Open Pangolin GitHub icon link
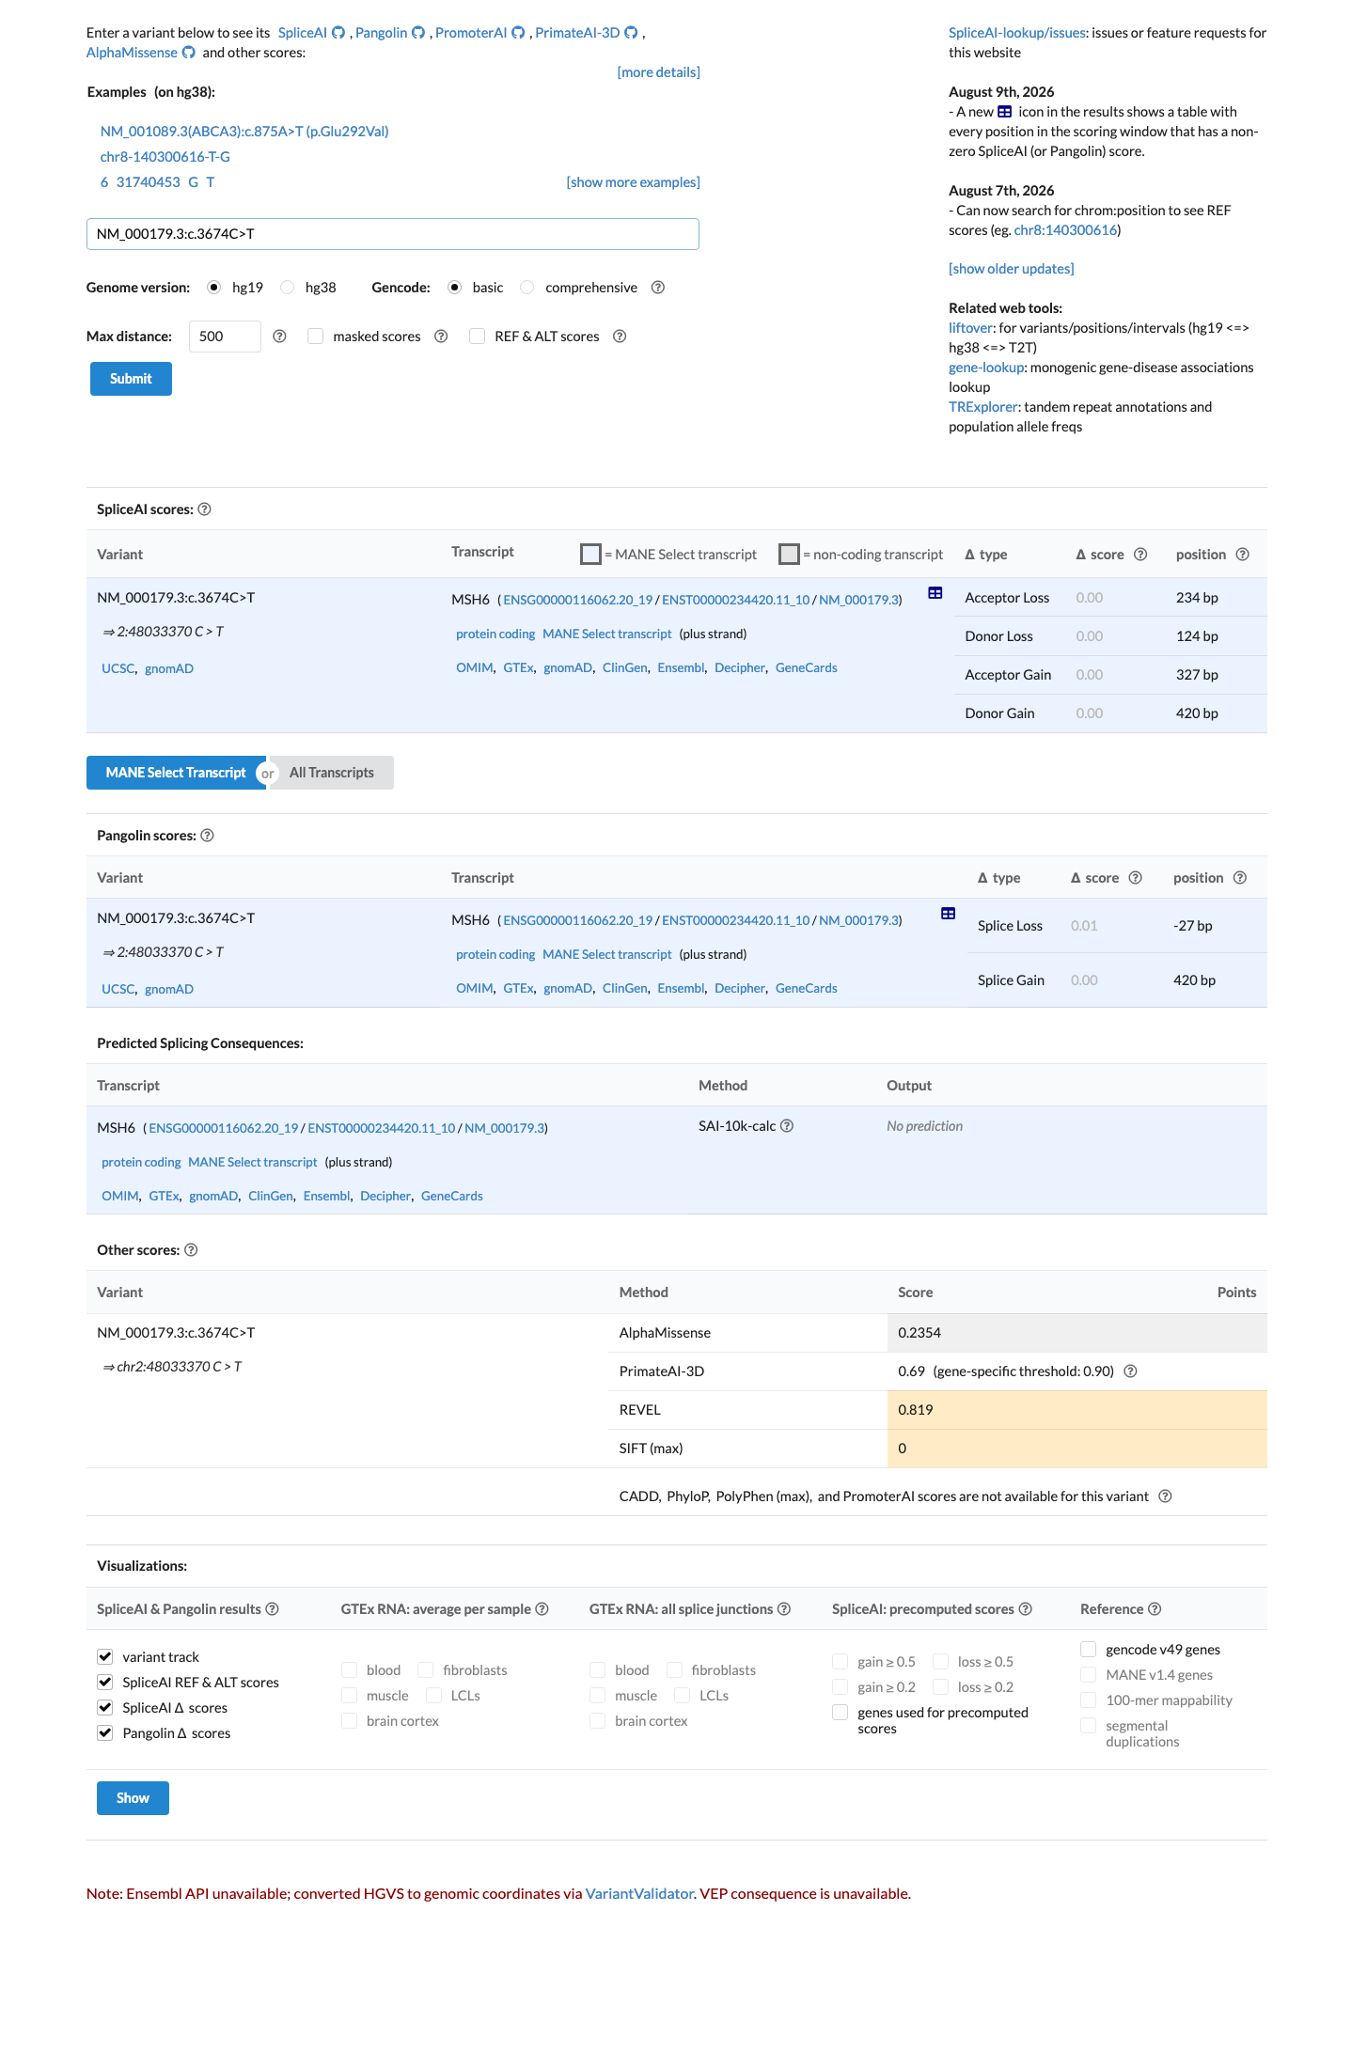 (418, 33)
